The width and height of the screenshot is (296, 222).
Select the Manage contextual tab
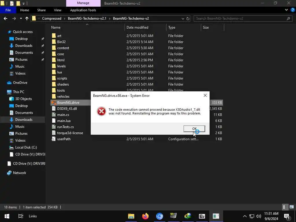tap(83, 3)
